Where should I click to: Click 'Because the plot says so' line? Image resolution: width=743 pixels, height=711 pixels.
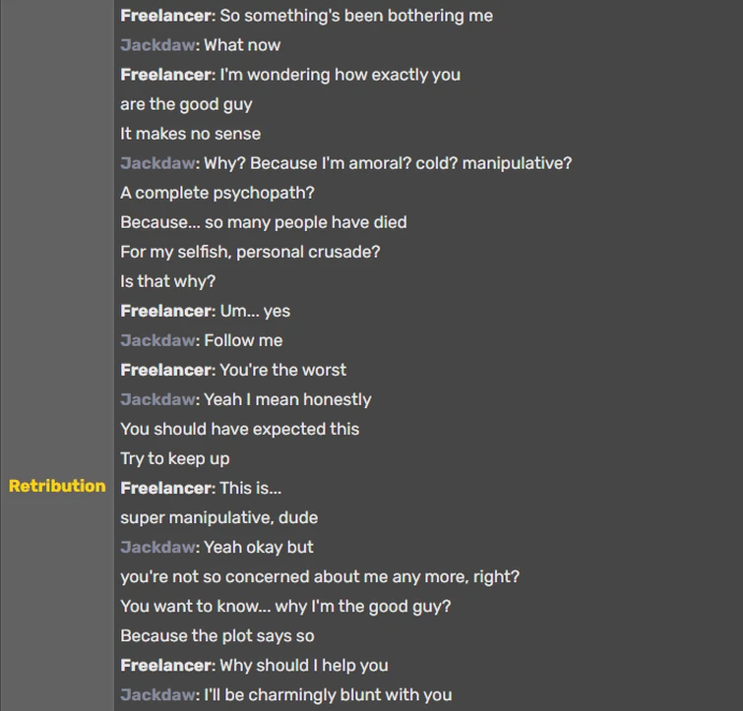[x=217, y=635]
